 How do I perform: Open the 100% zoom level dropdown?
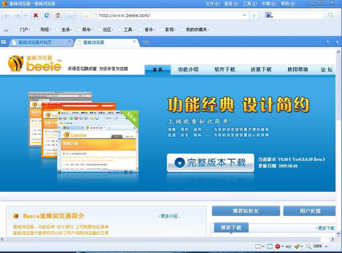(x=326, y=247)
